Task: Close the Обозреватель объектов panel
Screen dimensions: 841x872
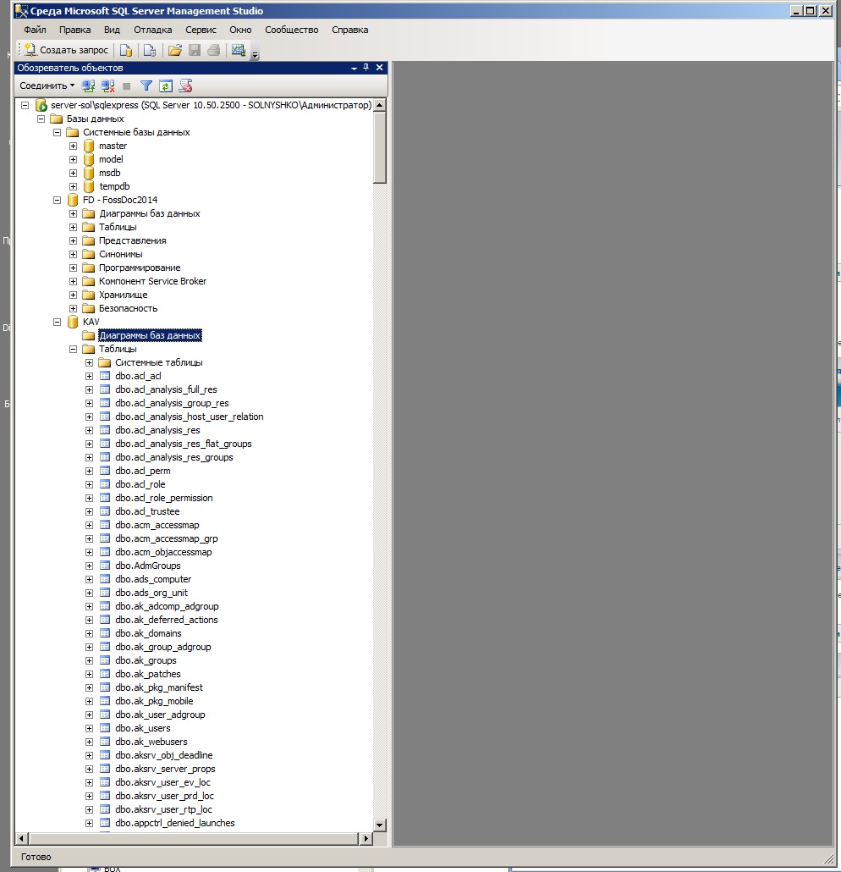Action: (380, 67)
